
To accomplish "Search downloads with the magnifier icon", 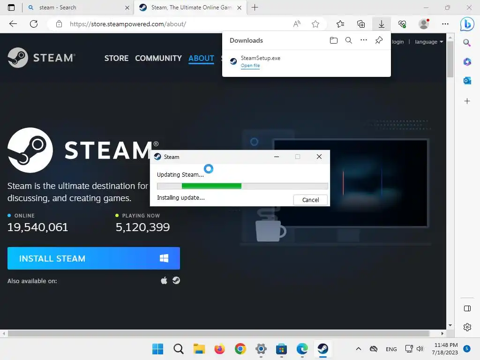I will 349,40.
